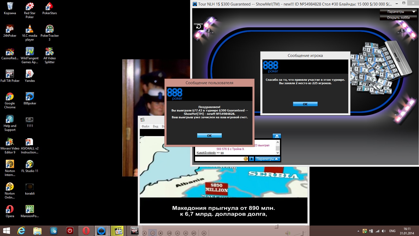Open the Red Star Poker desktop icon

pyautogui.click(x=30, y=10)
